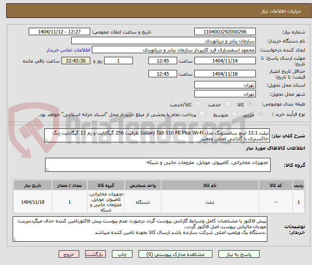Click the quantity cell in the تبلت row
The height and width of the screenshot is (265, 312).
pyautogui.click(x=70, y=202)
